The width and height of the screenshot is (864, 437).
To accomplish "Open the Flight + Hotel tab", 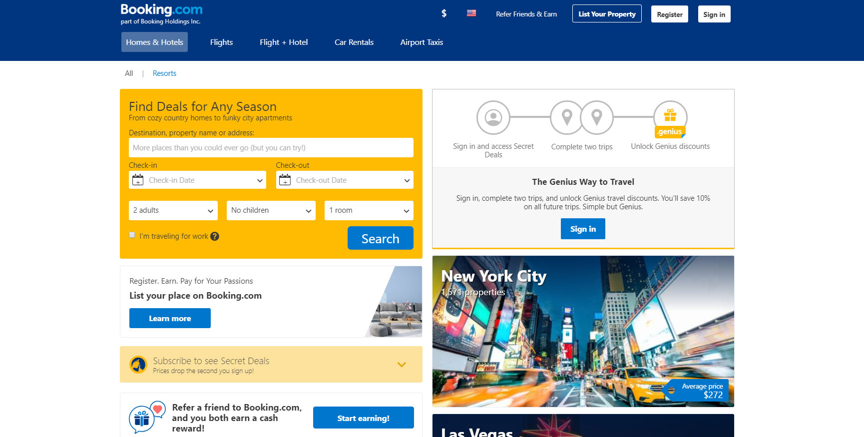I will click(284, 42).
